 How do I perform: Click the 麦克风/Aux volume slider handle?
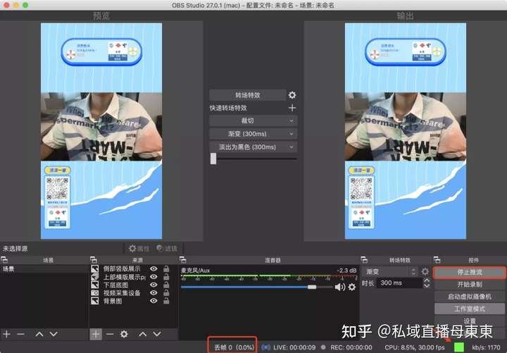(x=312, y=287)
